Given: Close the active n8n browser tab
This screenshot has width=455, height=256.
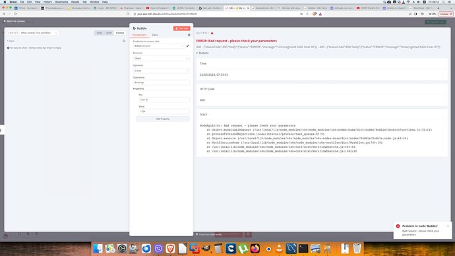Looking at the screenshot, I should 248,8.
